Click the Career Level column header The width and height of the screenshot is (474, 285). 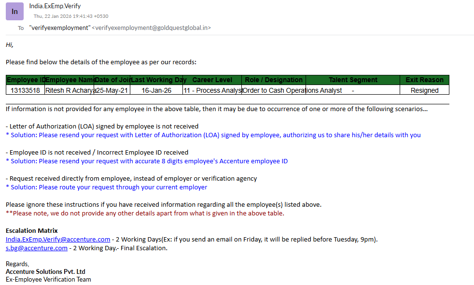click(x=212, y=80)
